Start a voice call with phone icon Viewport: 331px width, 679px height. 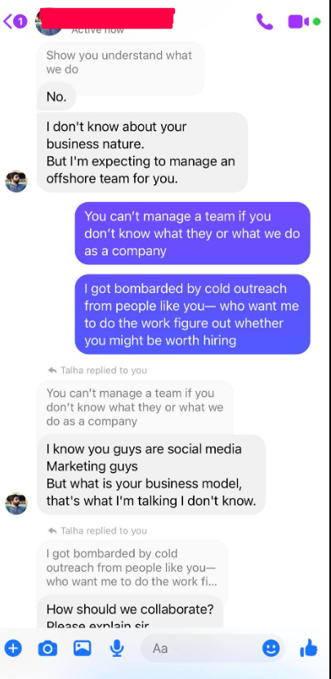264,20
